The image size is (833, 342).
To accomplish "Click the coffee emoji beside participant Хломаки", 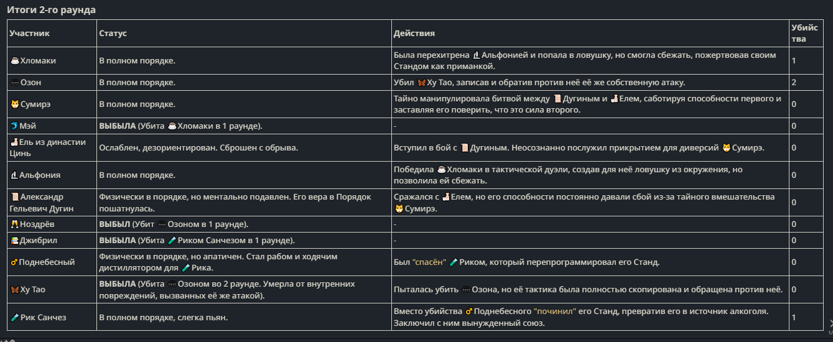I will (x=15, y=61).
